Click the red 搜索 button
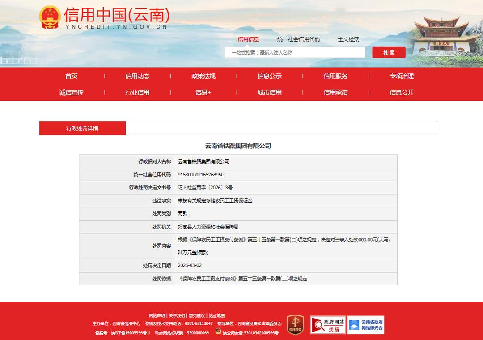This screenshot has width=483, height=340. point(389,53)
